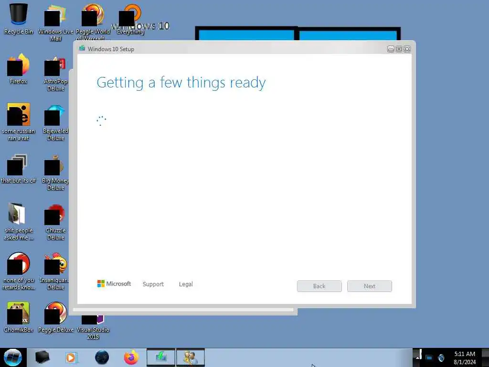The image size is (489, 367).
Task: Select the Everything desktop icon
Action: (x=130, y=19)
